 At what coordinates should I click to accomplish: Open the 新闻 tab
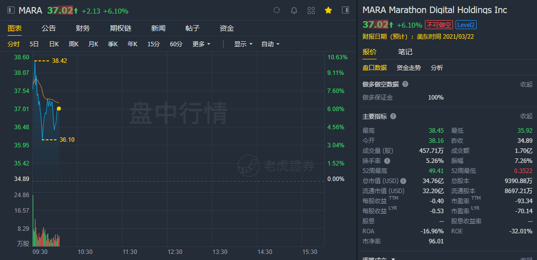(x=158, y=28)
